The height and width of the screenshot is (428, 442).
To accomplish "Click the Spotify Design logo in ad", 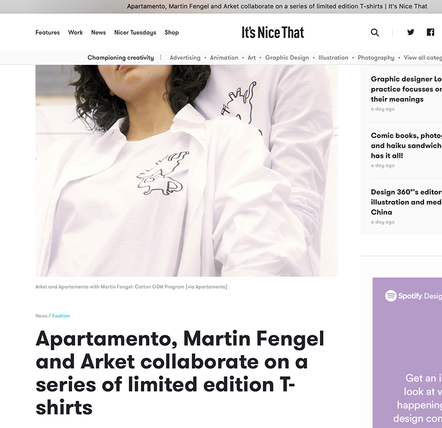I will (x=413, y=296).
